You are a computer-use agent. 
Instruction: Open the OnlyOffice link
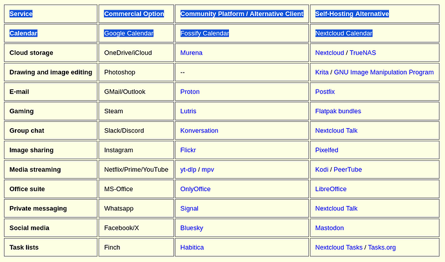[195, 189]
